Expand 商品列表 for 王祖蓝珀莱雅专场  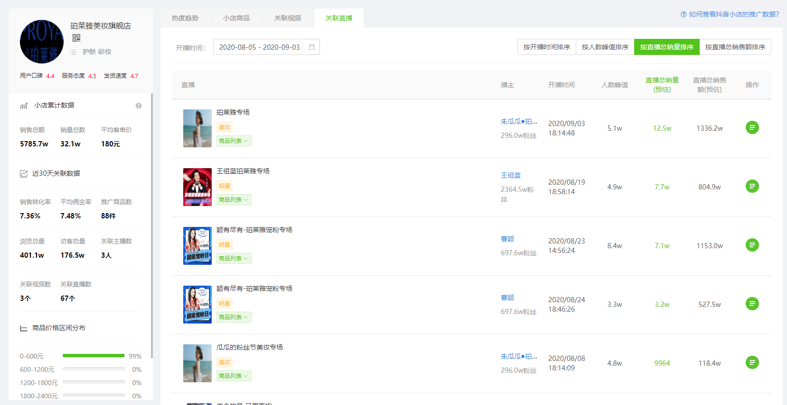pyautogui.click(x=234, y=199)
